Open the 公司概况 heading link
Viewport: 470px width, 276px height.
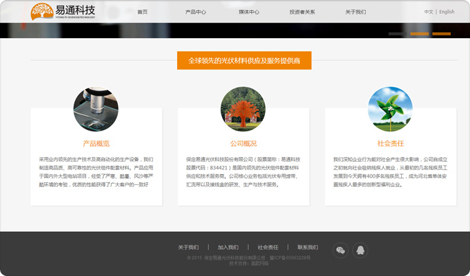tap(243, 143)
